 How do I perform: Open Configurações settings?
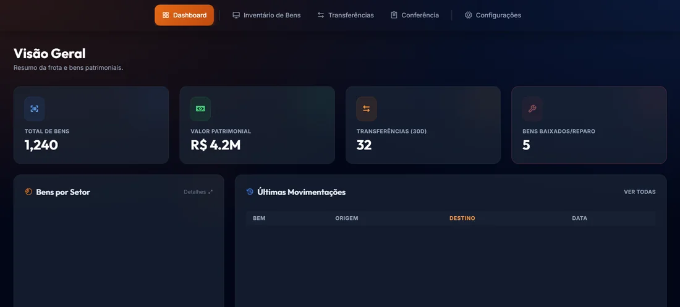(493, 15)
